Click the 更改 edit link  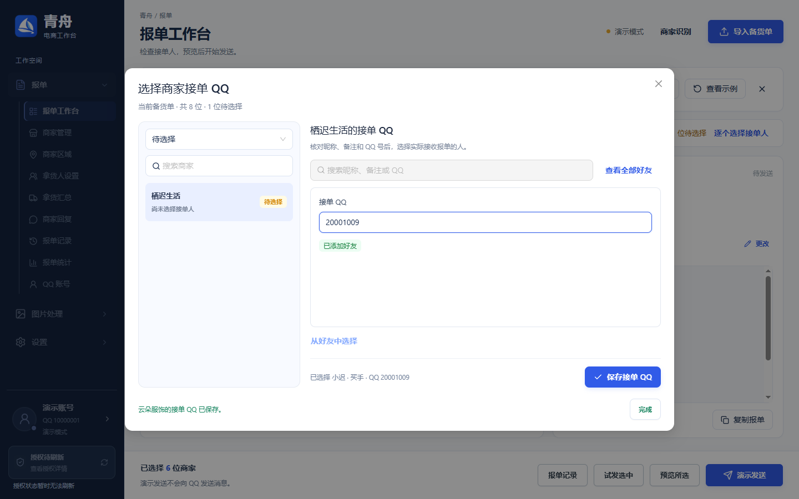757,243
